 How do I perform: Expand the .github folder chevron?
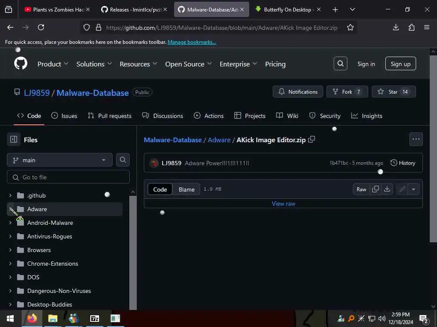(x=10, y=195)
